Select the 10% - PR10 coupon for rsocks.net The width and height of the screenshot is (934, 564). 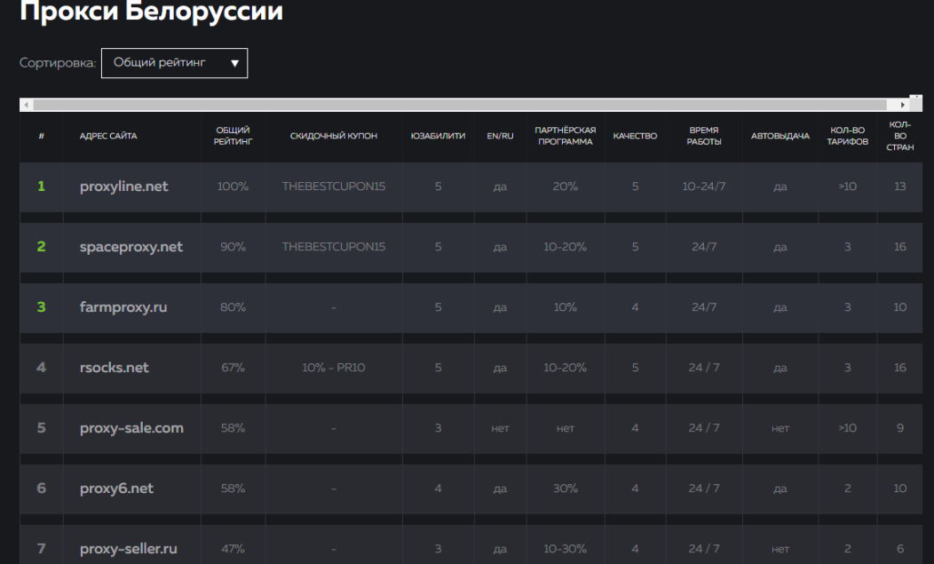(334, 368)
